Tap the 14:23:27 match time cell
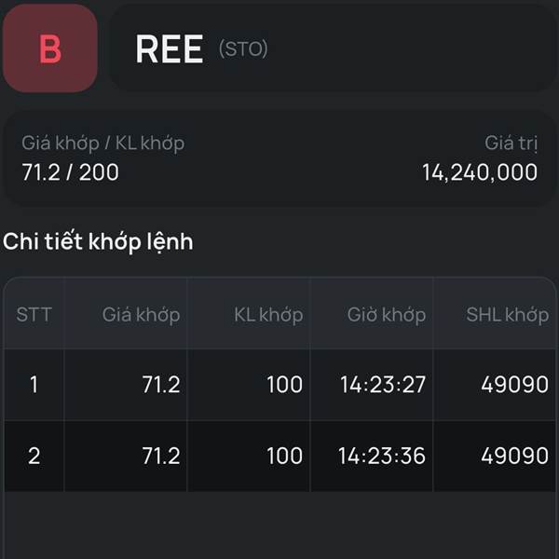The width and height of the screenshot is (559, 559). [382, 384]
